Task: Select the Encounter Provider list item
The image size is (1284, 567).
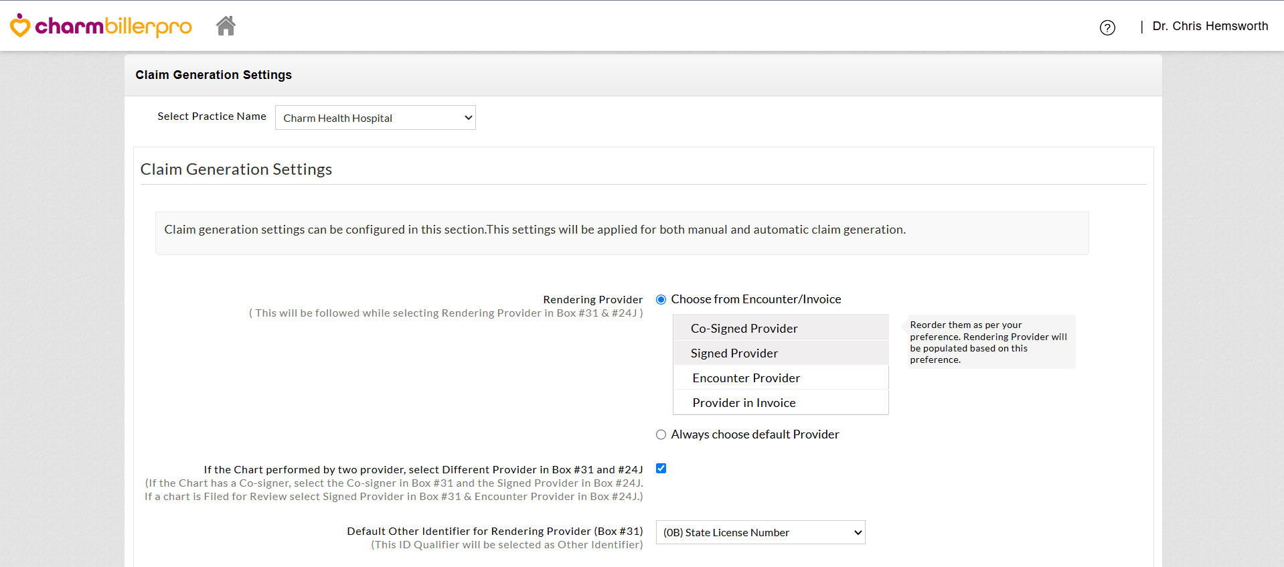Action: tap(781, 378)
